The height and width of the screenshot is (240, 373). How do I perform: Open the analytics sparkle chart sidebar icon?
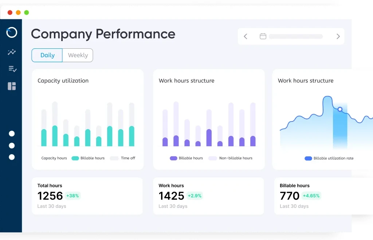pyautogui.click(x=12, y=52)
